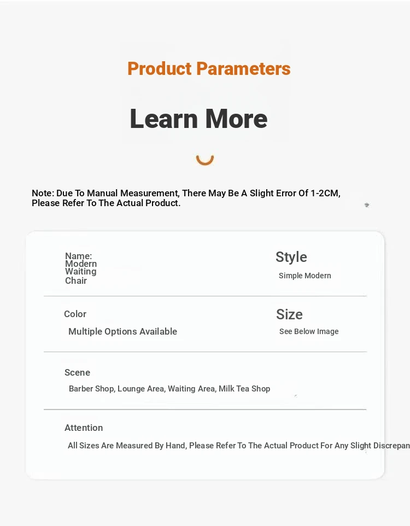The height and width of the screenshot is (526, 410).
Task: Follow the "See Below Image" size text
Action: [309, 331]
